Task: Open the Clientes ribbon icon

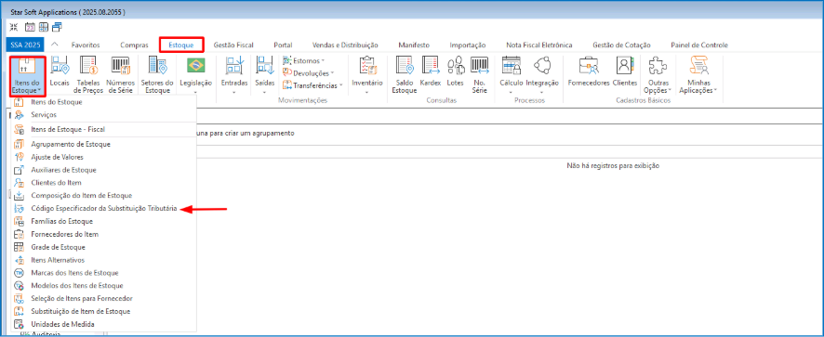Action: 624,71
